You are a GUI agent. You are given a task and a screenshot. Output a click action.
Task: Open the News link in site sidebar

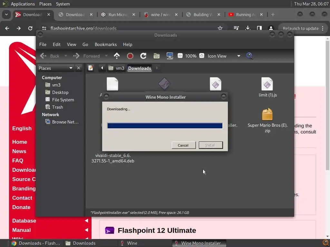click(19, 151)
